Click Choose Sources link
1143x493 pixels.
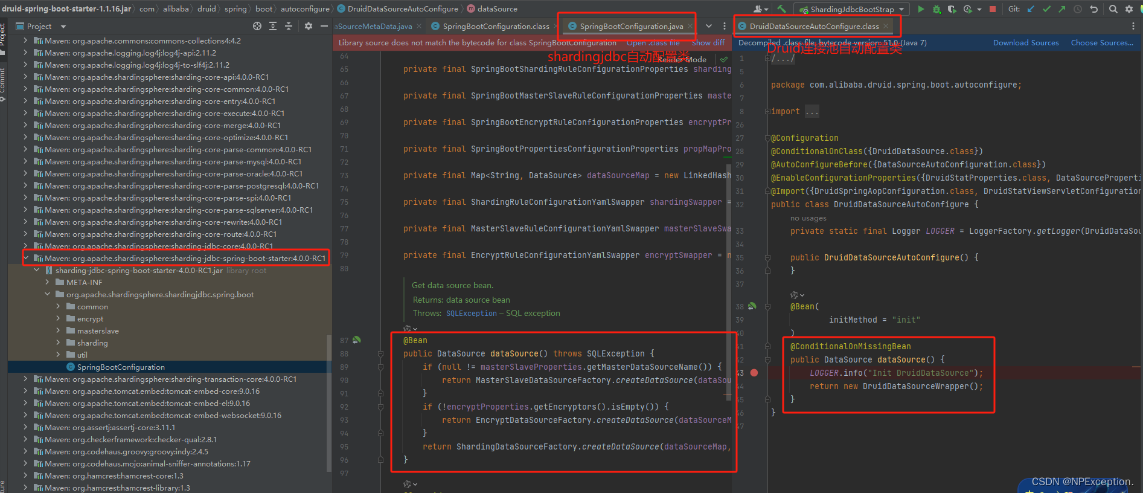(1102, 43)
